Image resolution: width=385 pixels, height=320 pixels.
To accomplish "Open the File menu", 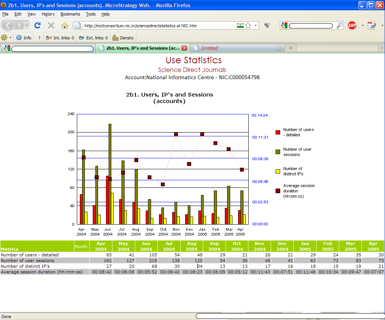I will pyautogui.click(x=5, y=14).
